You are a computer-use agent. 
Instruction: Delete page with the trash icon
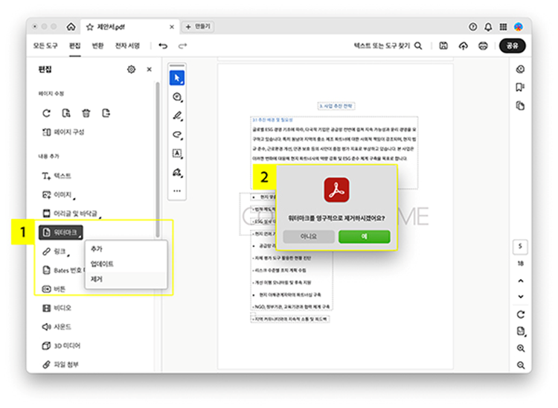tap(86, 113)
